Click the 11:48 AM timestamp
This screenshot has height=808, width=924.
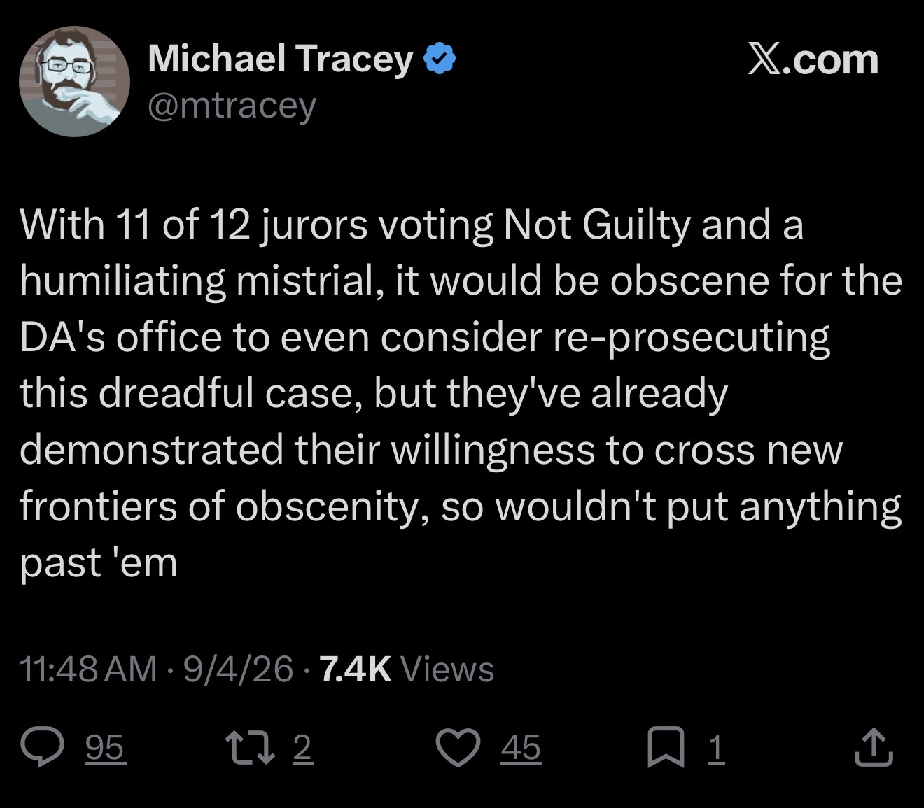coord(89,669)
